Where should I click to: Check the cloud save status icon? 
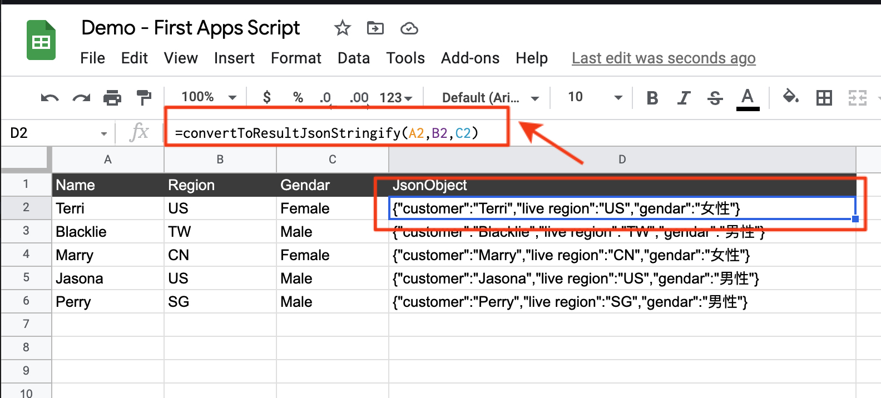[x=409, y=28]
